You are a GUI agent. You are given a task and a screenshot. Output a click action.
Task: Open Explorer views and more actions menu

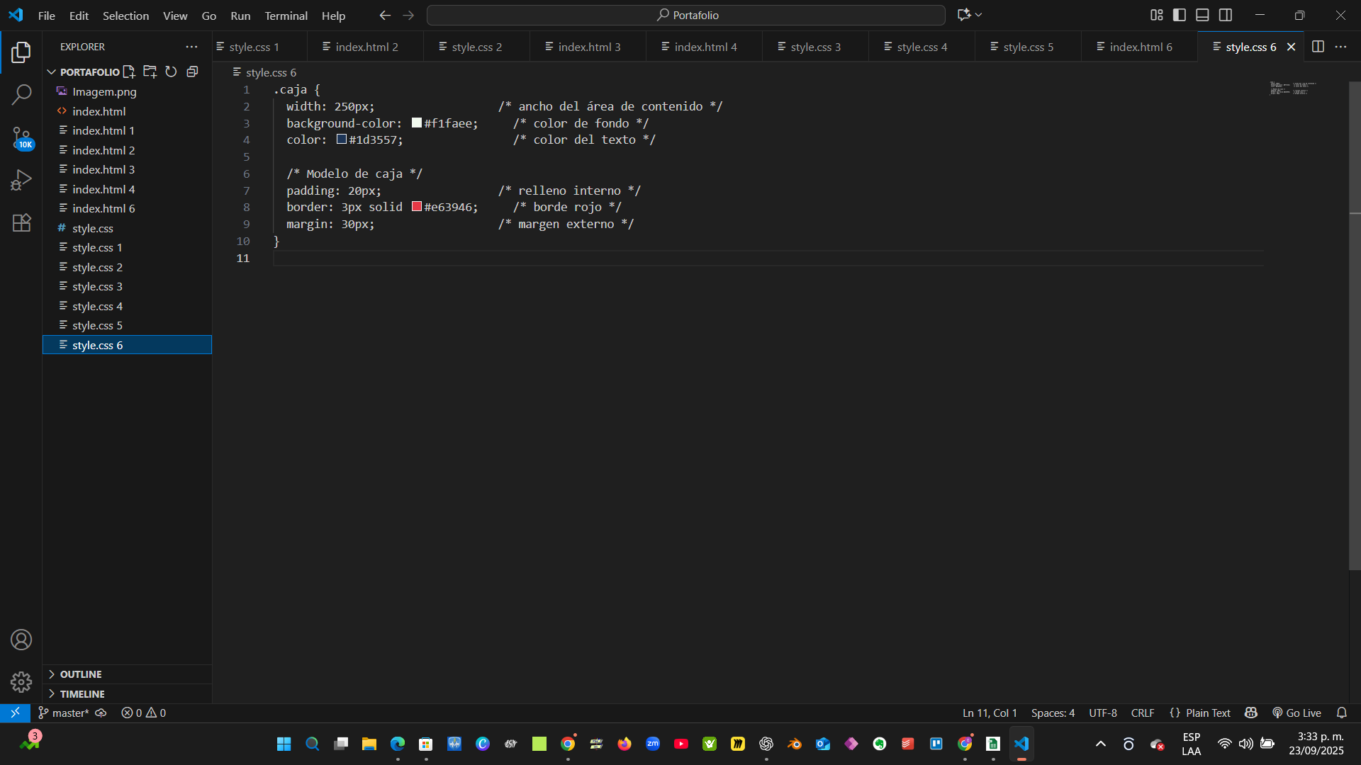(x=191, y=47)
